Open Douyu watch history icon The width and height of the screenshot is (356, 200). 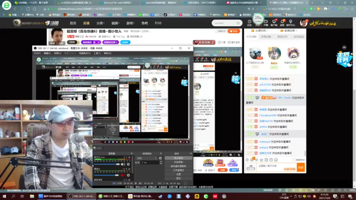coord(249,23)
